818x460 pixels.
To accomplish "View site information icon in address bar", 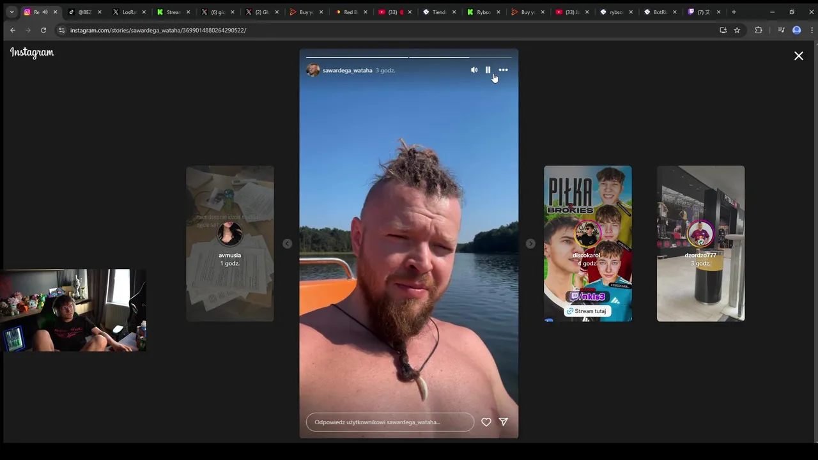I will point(61,30).
